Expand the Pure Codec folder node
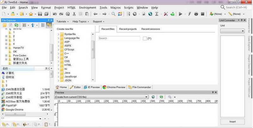Image resolution: width=253 pixels, height=128 pixels. point(6,55)
